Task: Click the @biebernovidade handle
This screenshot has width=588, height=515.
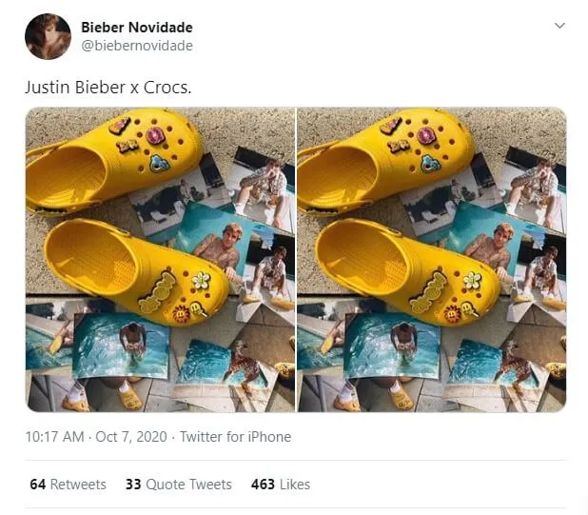Action: (137, 46)
